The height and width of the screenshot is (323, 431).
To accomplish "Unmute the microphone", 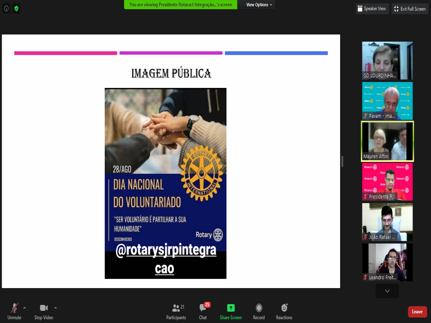I will pos(14,311).
